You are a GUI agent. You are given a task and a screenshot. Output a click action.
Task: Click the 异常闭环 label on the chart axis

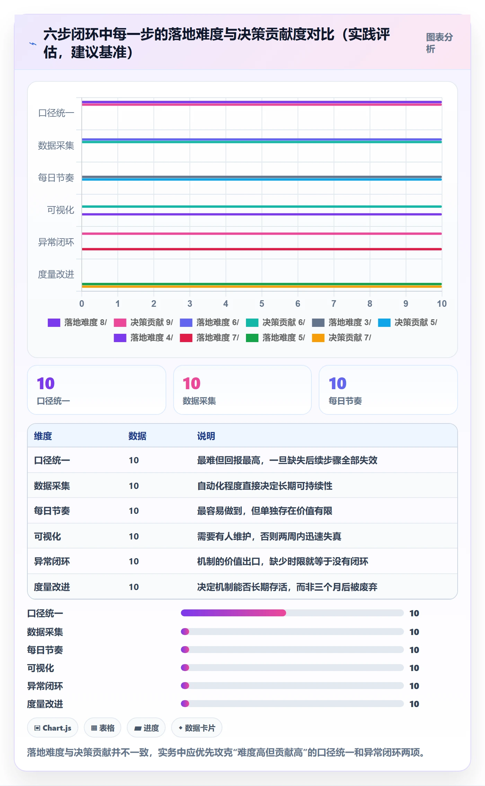coord(56,242)
